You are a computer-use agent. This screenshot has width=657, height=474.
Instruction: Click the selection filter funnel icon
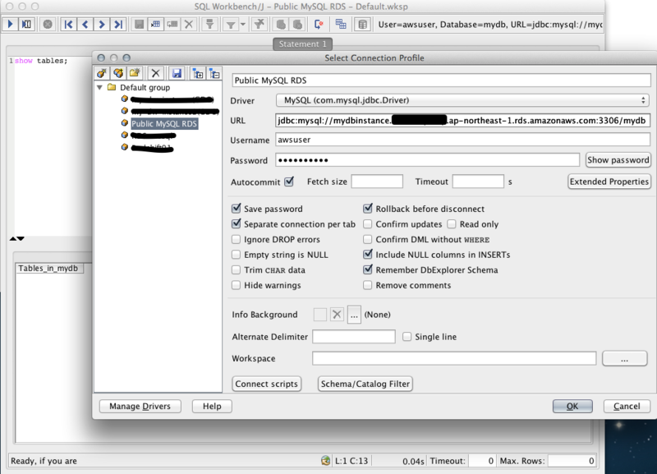[209, 25]
